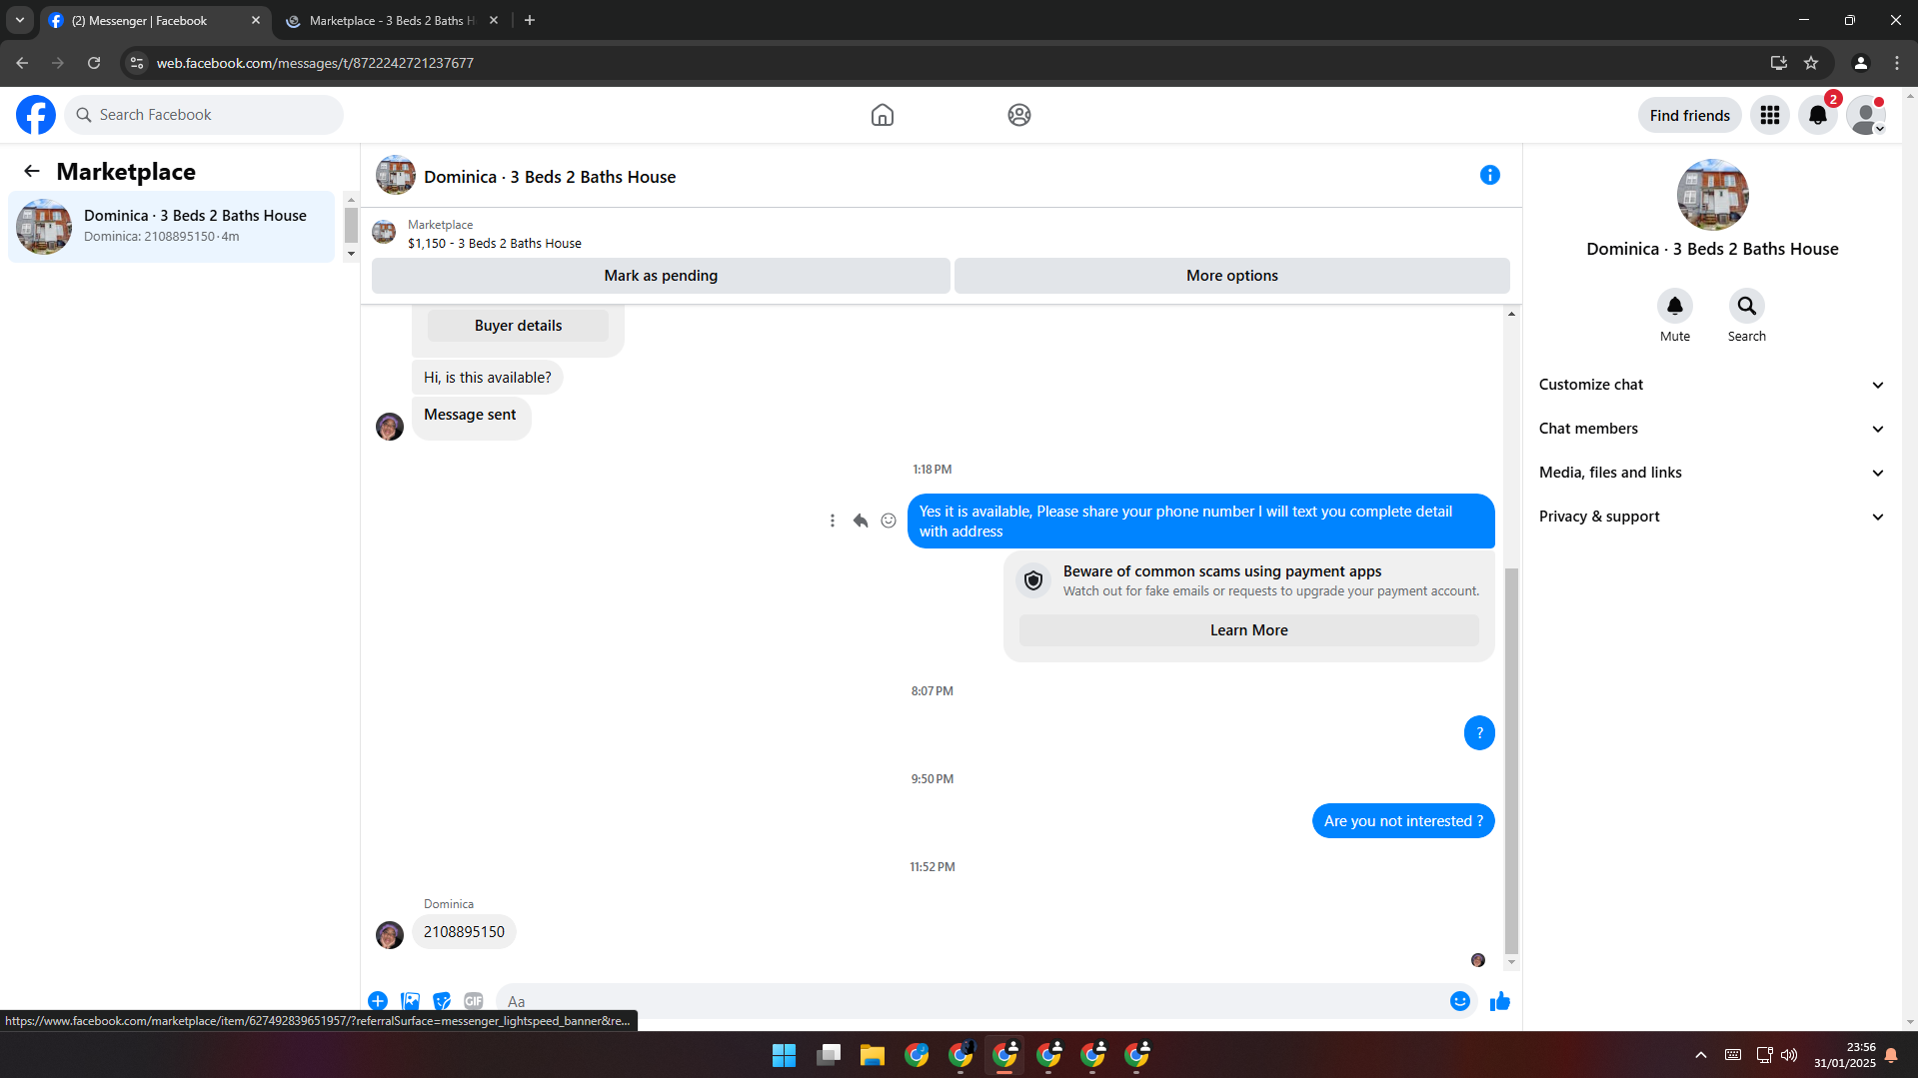Attach a photo file in composer
Screen dimensions: 1918x1078
pos(410,1001)
